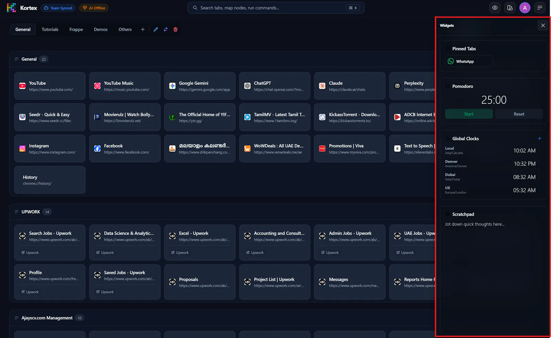Click the Denver clock time 10:32 PM

pyautogui.click(x=524, y=164)
